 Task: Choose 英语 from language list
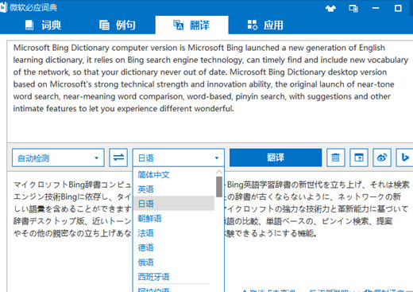click(x=174, y=189)
